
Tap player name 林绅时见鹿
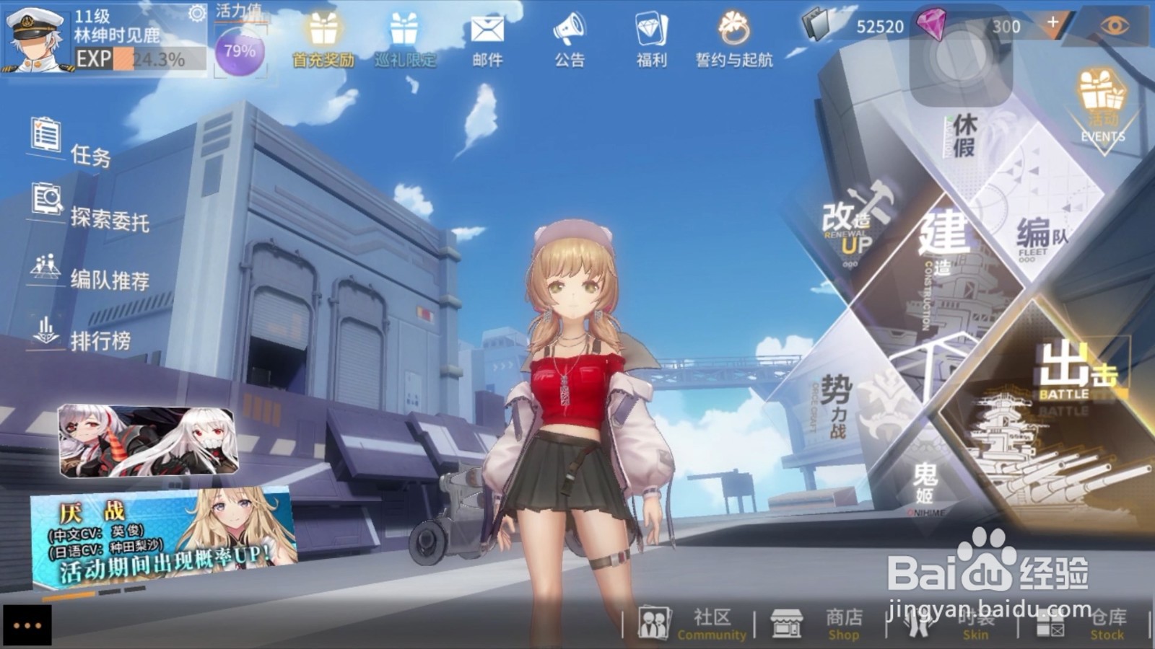coord(117,35)
